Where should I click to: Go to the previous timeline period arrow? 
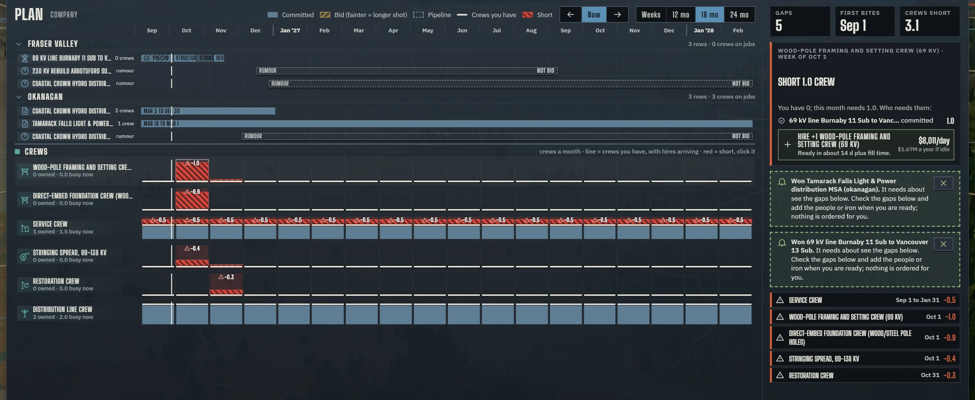(571, 14)
